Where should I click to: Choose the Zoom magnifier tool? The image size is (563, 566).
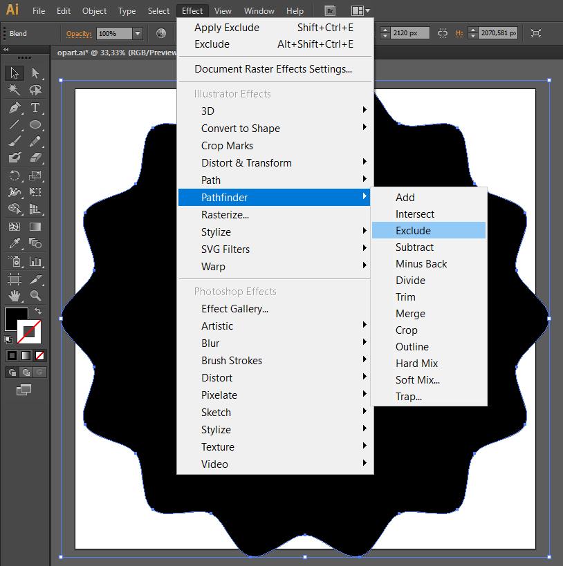35,296
